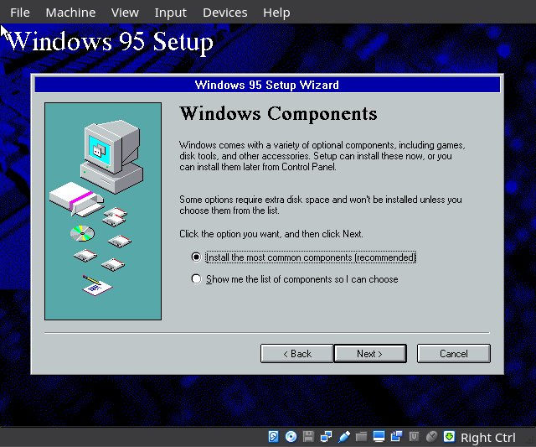Image resolution: width=536 pixels, height=447 pixels.
Task: Click the USB devices status icon
Action: pos(344,437)
